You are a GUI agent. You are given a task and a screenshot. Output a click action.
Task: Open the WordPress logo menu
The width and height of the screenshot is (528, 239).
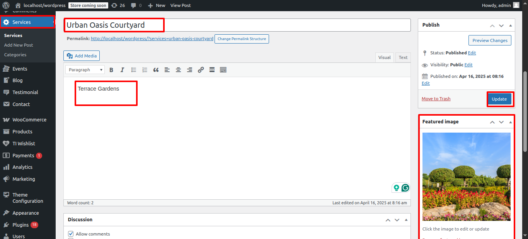[6, 5]
